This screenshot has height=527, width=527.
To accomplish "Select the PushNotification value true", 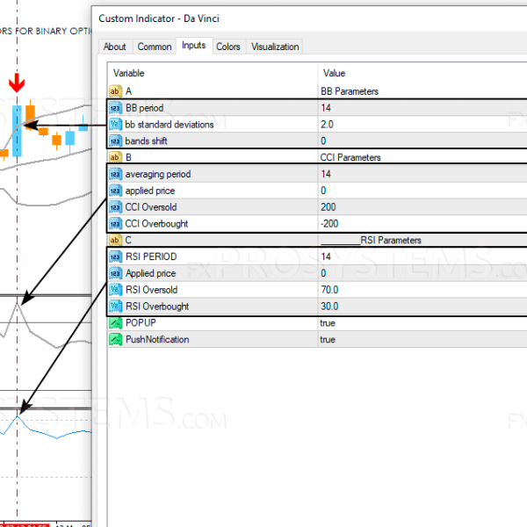I will click(x=328, y=339).
